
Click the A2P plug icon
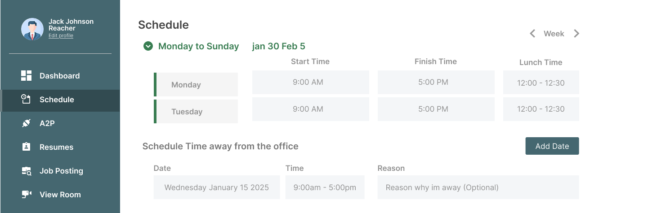point(27,123)
